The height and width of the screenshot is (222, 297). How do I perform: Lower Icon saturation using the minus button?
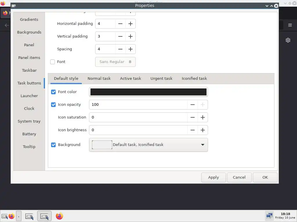[193, 117]
